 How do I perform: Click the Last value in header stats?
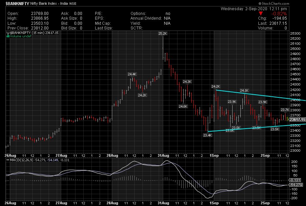[278, 23]
